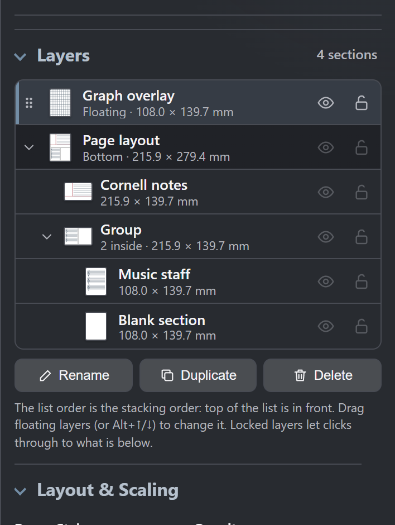Toggle lock on Page layout
This screenshot has width=395, height=525.
361,147
